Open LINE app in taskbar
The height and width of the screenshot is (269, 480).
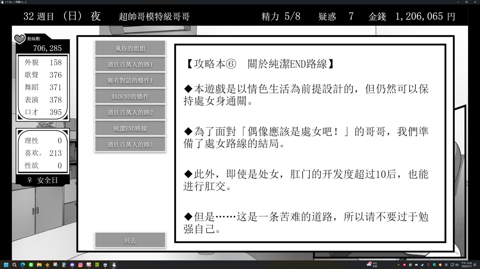tap(31, 265)
